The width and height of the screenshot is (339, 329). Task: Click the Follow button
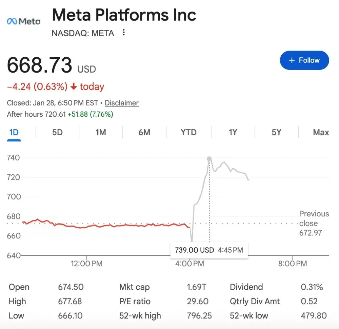[304, 60]
